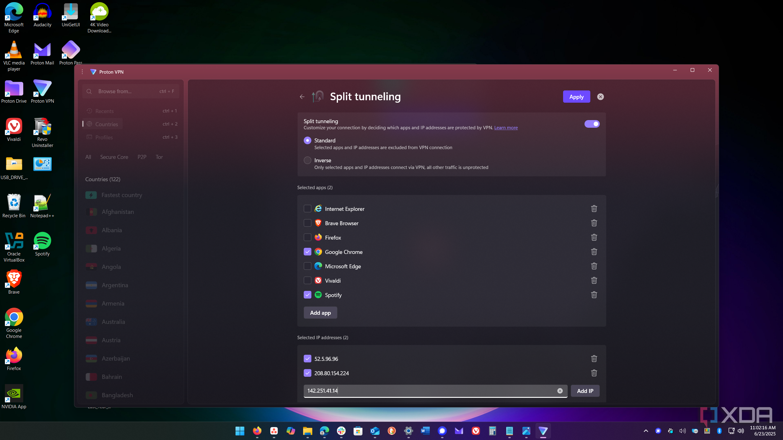Open Windows Start menu
783x440 pixels.
(x=240, y=431)
